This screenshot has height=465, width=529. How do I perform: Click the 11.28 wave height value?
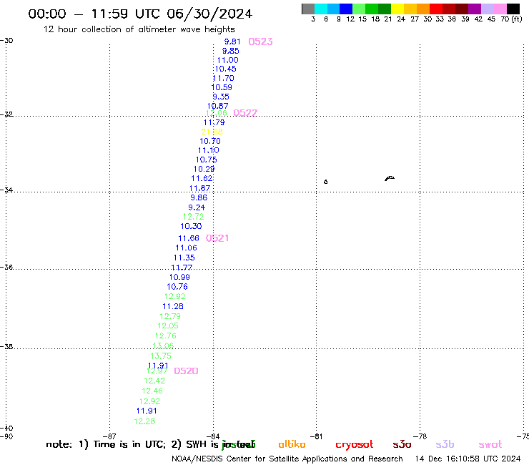click(x=173, y=306)
